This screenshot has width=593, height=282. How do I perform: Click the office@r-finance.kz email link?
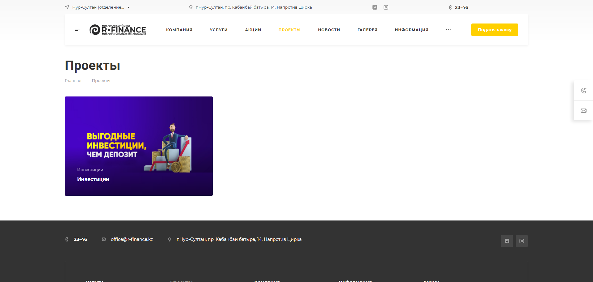(x=132, y=239)
